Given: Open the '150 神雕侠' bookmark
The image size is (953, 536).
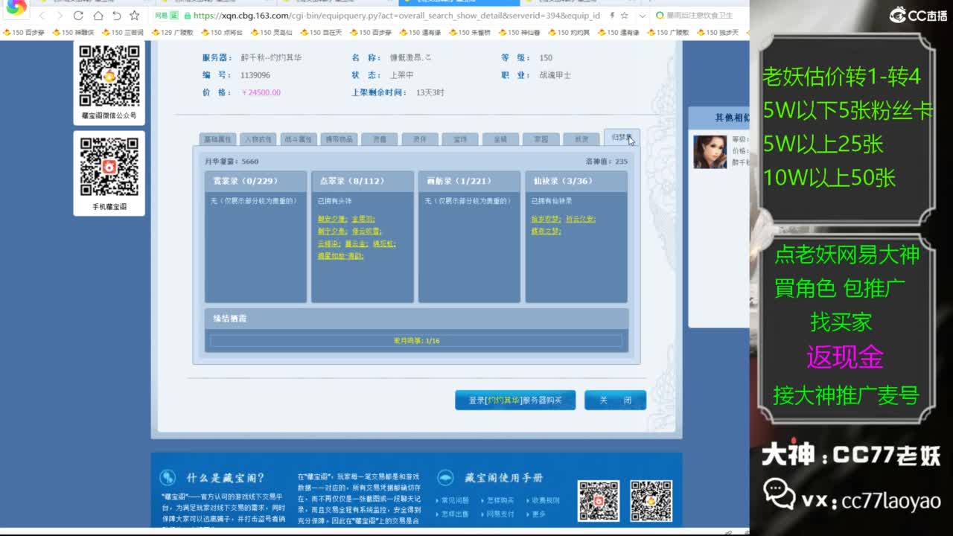Looking at the screenshot, I should pos(73,33).
